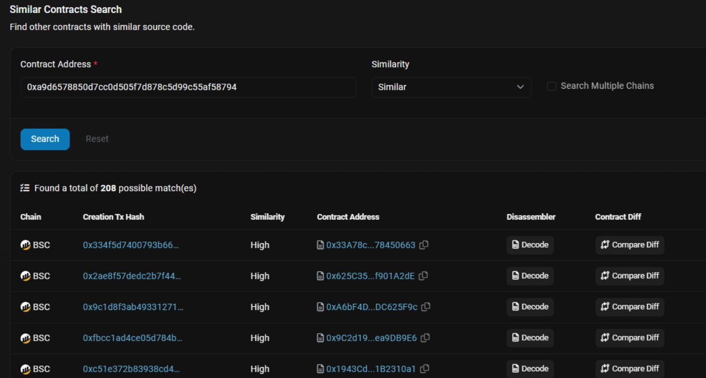Click the contract file icon beside 0x625C35...f901A2dE

tap(320, 276)
